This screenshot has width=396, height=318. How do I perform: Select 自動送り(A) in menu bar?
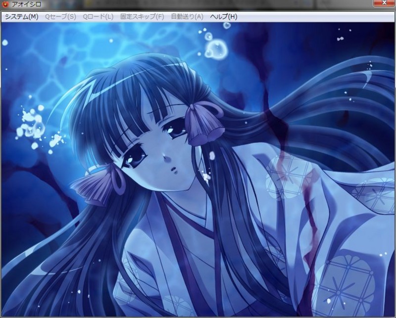pyautogui.click(x=187, y=17)
